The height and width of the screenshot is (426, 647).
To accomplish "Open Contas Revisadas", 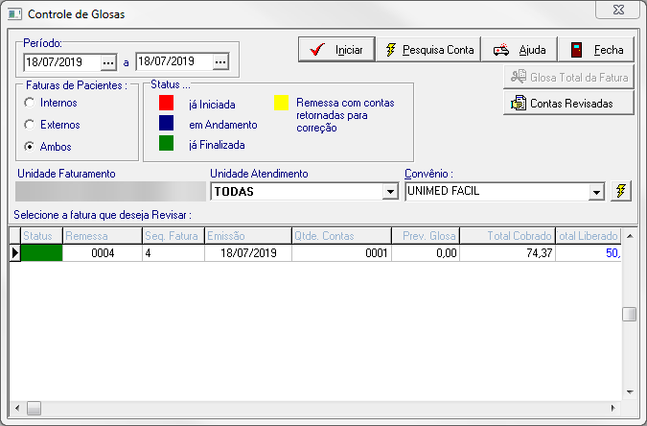I will (568, 103).
